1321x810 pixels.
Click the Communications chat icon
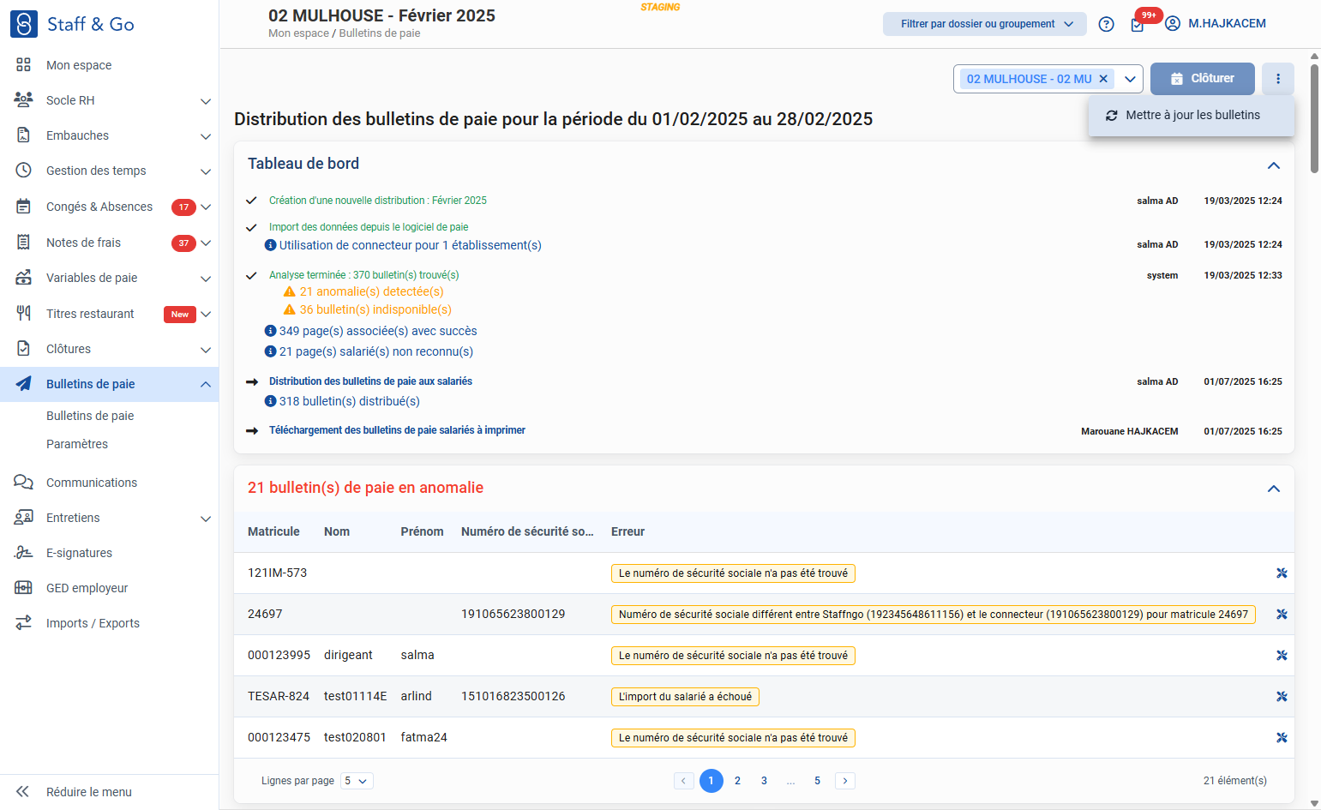23,483
